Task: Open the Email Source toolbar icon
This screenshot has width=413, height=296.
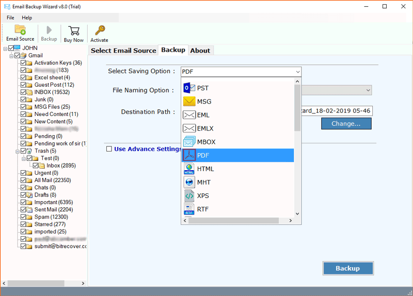Action: (20, 29)
